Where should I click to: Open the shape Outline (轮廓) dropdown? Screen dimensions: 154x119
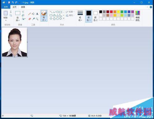tap(70, 12)
